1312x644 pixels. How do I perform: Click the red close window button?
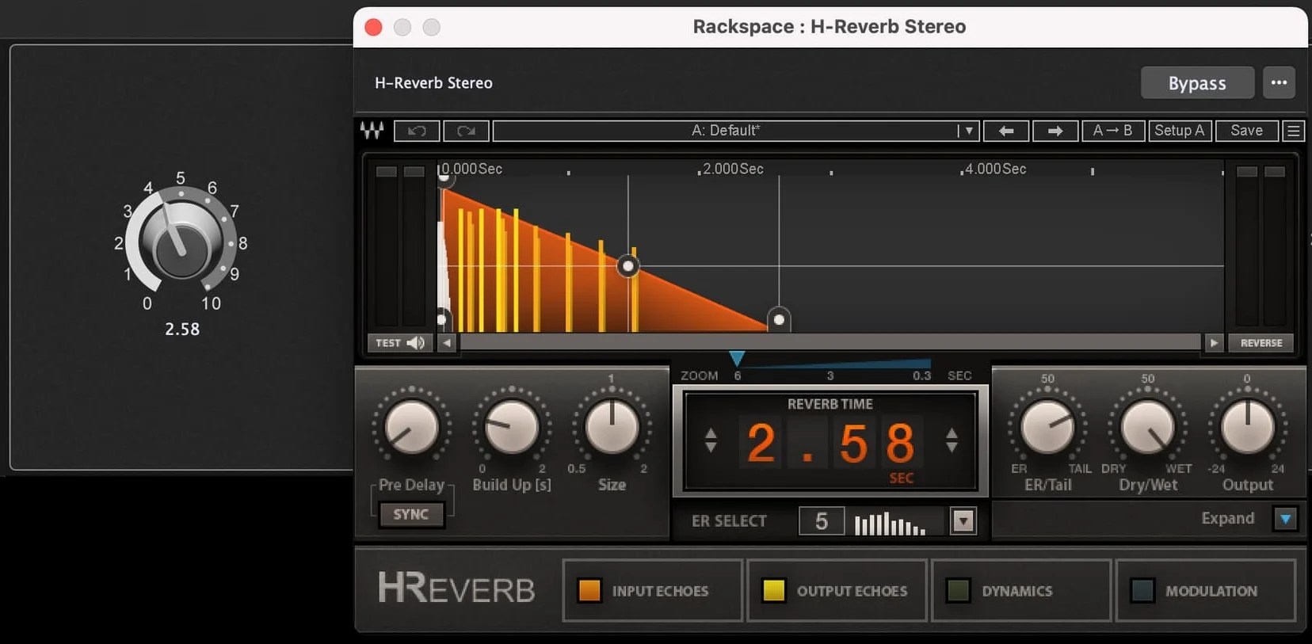[373, 27]
